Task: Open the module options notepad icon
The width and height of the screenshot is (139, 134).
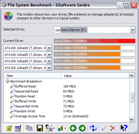Action: [x=9, y=128]
